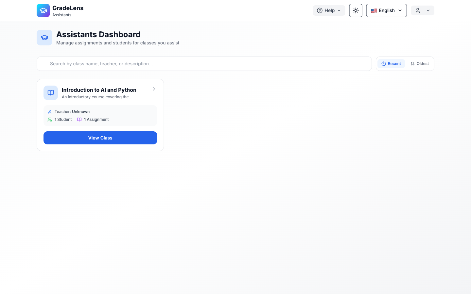This screenshot has height=294, width=471.
Task: Click the chevron arrow on the class card
Action: point(154,89)
